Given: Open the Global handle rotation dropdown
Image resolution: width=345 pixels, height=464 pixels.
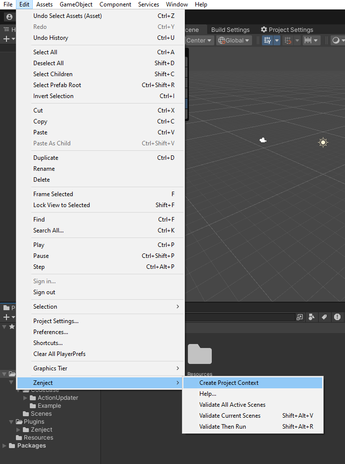Looking at the screenshot, I should tap(234, 40).
